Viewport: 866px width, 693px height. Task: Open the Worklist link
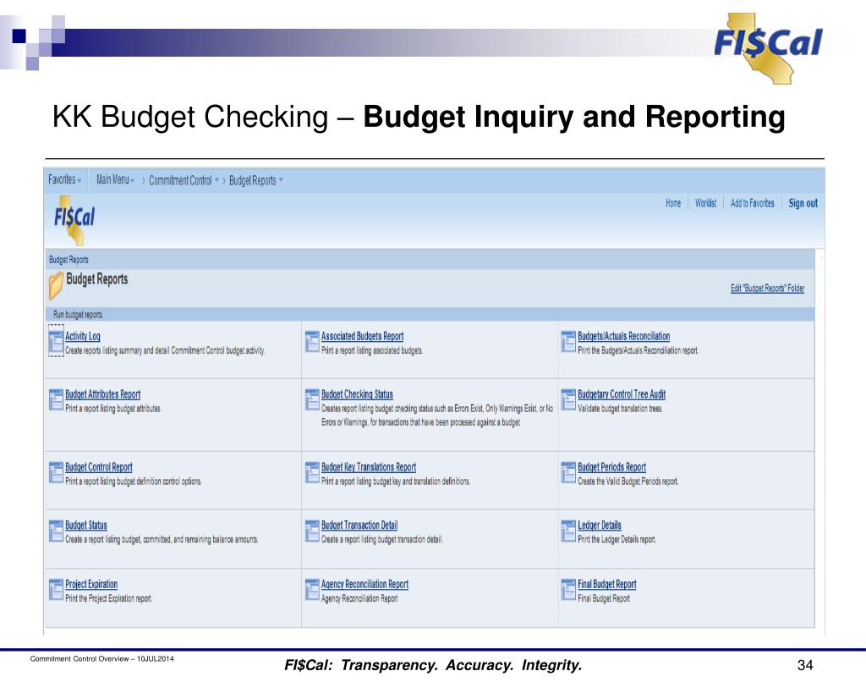[x=706, y=203]
